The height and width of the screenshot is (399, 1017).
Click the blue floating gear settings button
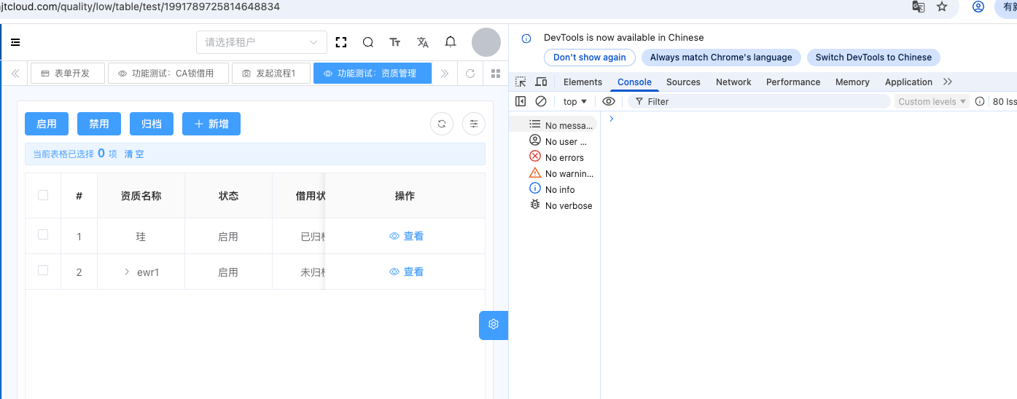click(x=494, y=325)
